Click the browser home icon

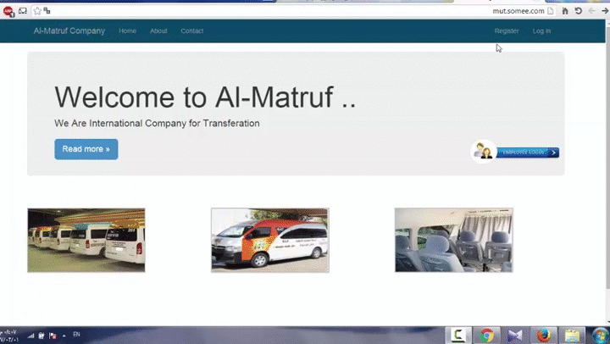tap(565, 11)
